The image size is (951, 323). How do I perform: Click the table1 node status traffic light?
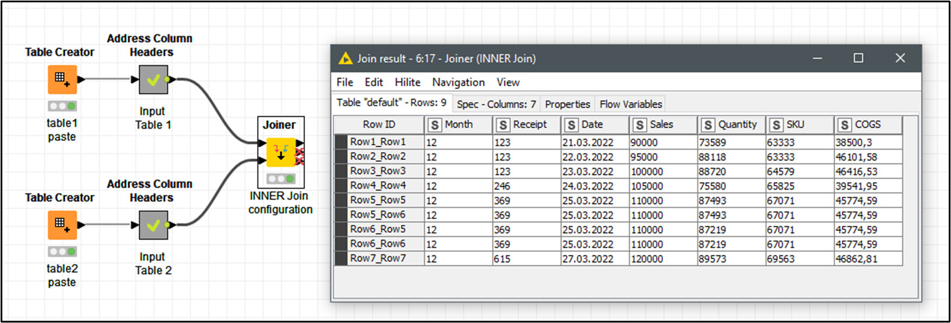pyautogui.click(x=62, y=106)
